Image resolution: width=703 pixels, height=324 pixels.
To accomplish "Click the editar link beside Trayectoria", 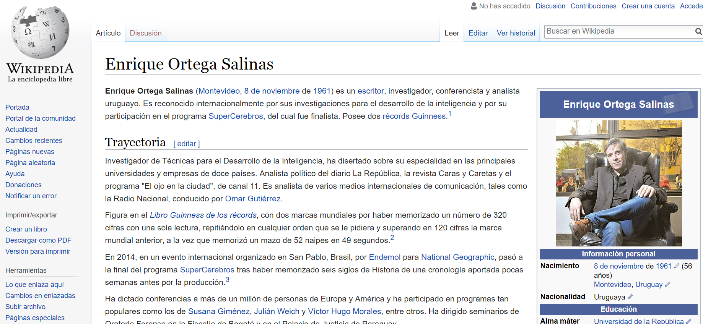I will point(187,144).
